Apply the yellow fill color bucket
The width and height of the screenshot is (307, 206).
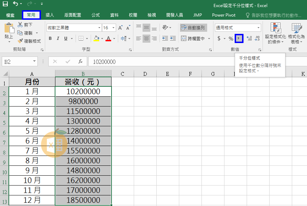[96, 38]
